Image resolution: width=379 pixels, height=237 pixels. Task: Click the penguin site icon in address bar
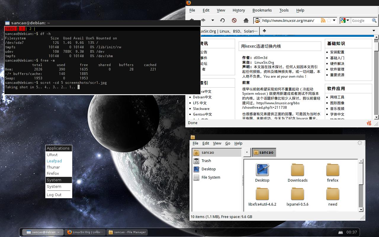[257, 20]
